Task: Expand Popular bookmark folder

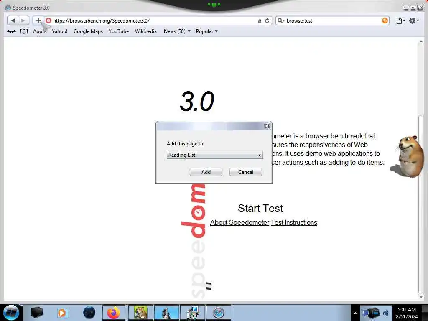Action: (206, 31)
